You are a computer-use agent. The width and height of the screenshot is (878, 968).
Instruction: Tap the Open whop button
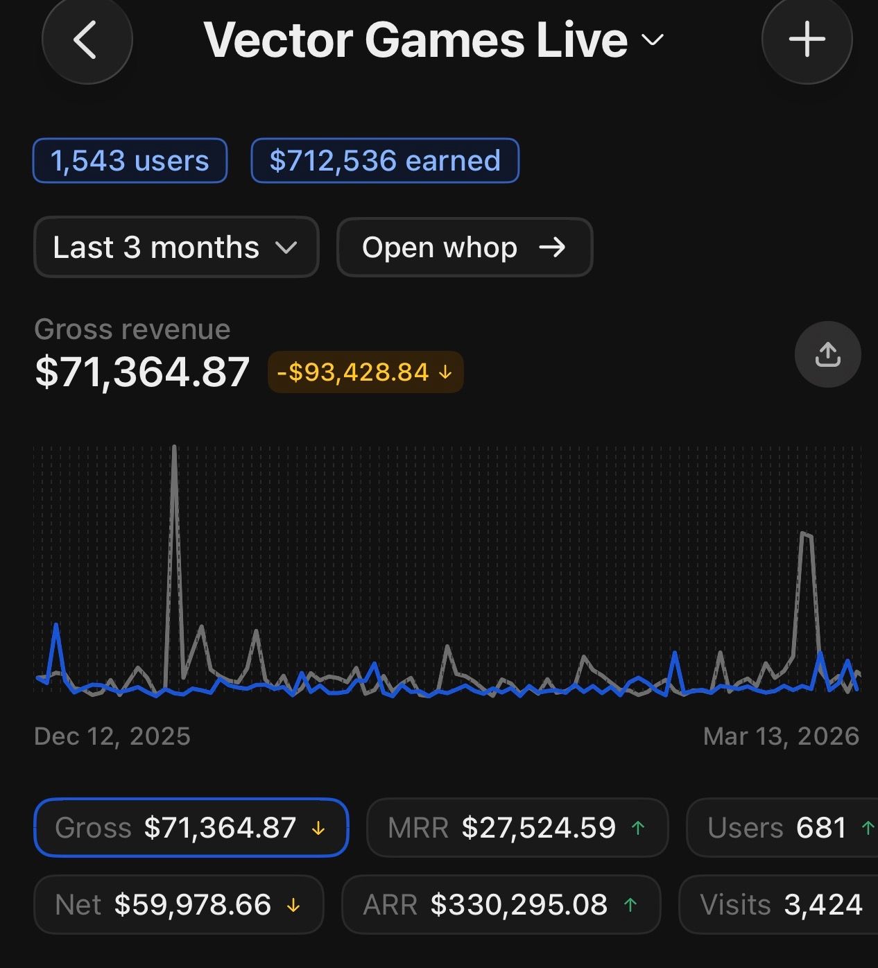[465, 247]
